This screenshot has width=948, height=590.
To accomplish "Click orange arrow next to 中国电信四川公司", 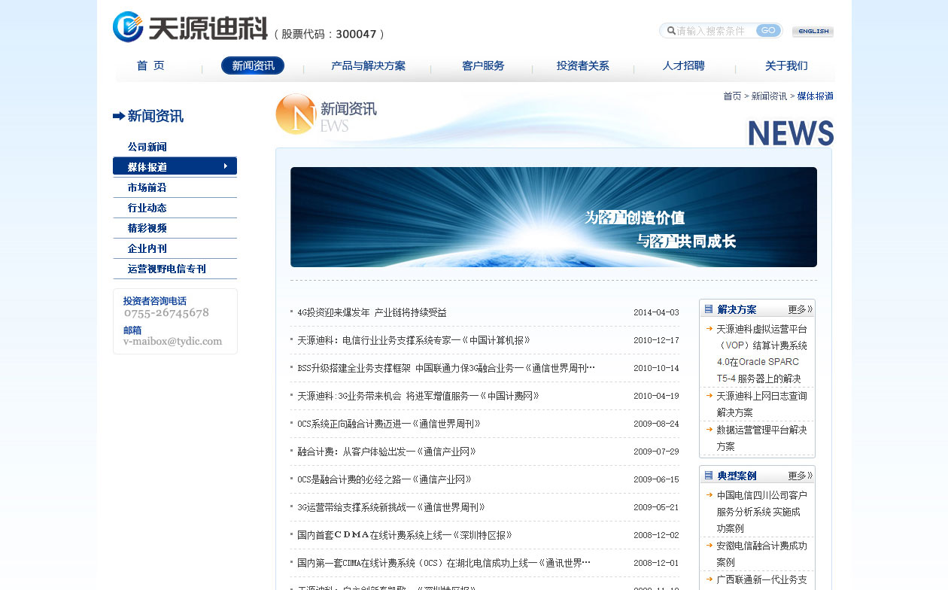I will coord(709,494).
